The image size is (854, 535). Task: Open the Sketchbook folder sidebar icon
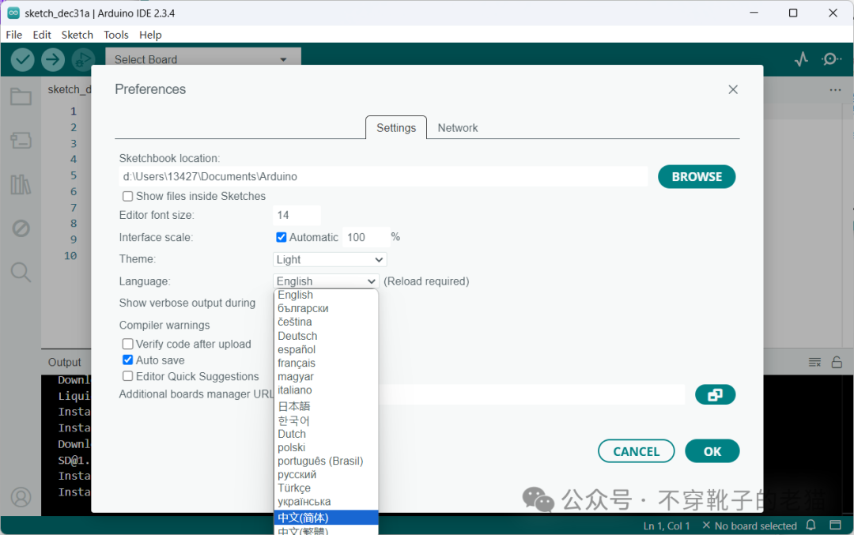[x=21, y=97]
